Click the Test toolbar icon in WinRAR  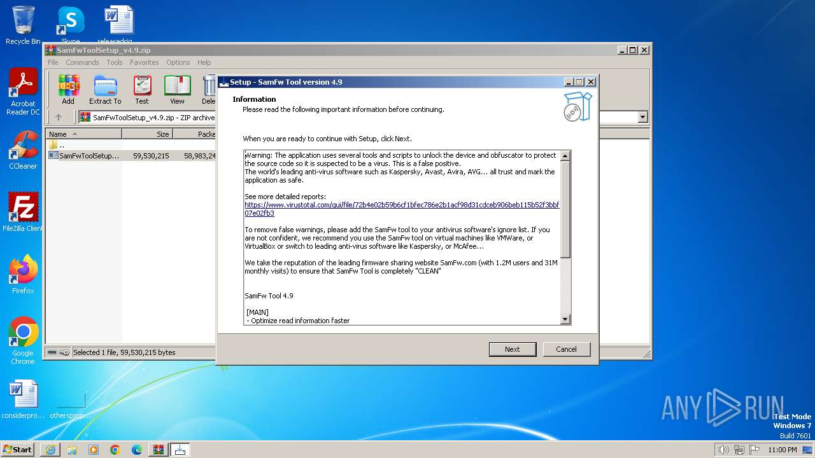tap(142, 89)
